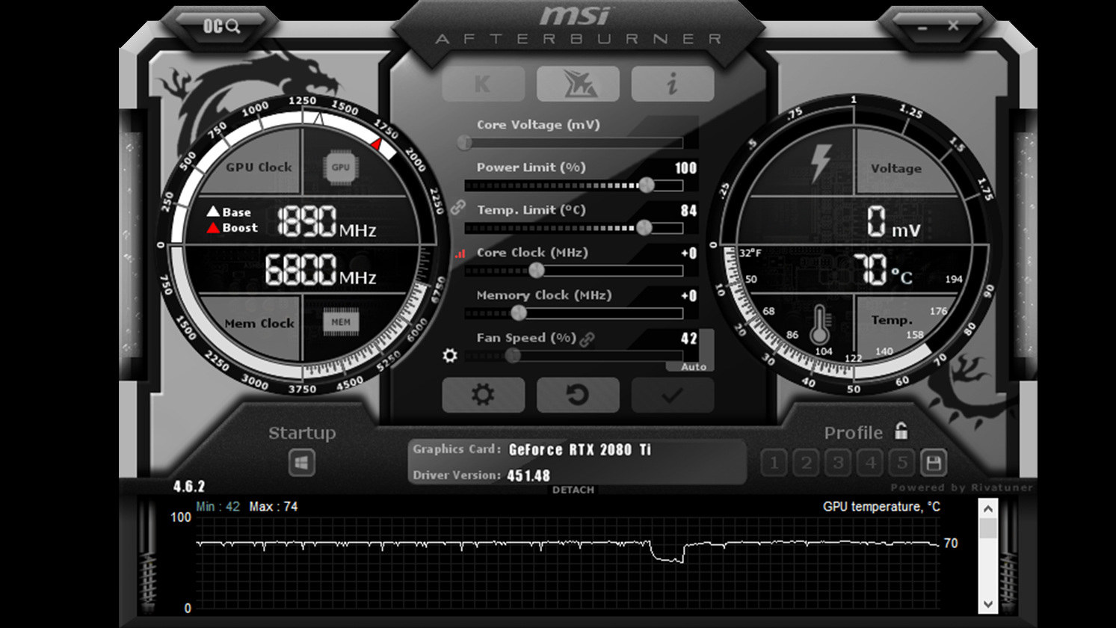This screenshot has height=628, width=1116.
Task: Click DETACH to undock the monitor
Action: (573, 490)
